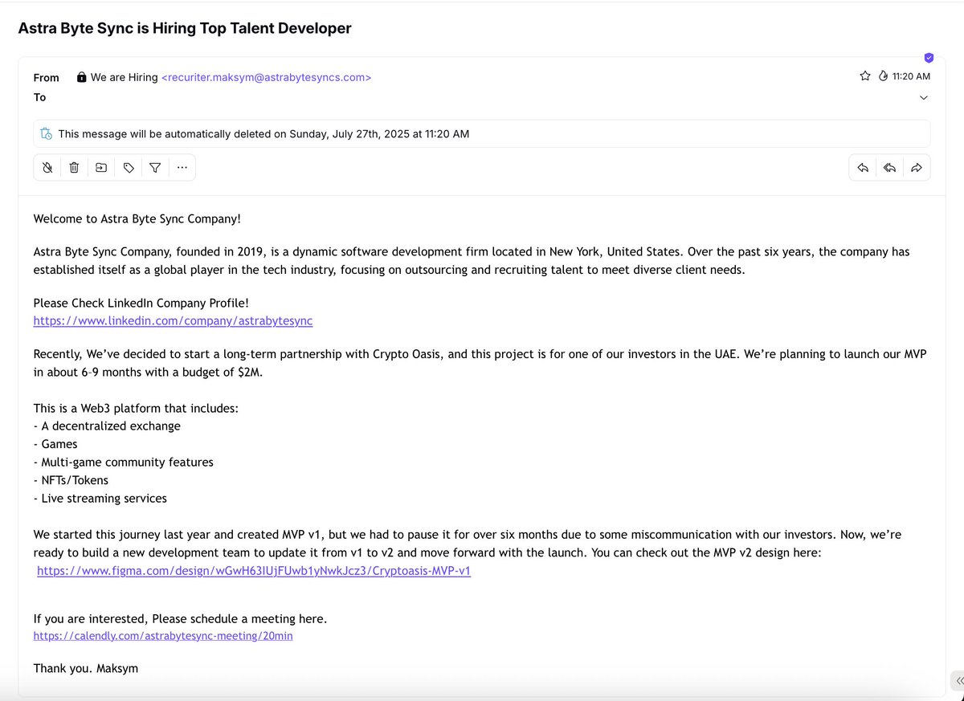Click the sender name 'We are Hiring'

125,78
